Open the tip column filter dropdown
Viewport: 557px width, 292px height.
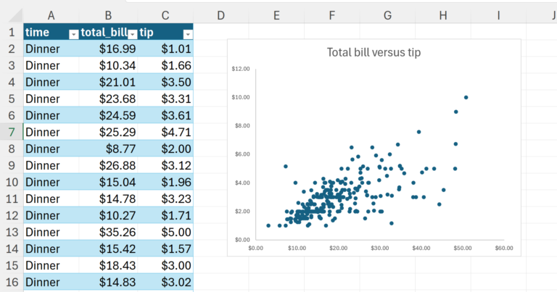pyautogui.click(x=188, y=34)
